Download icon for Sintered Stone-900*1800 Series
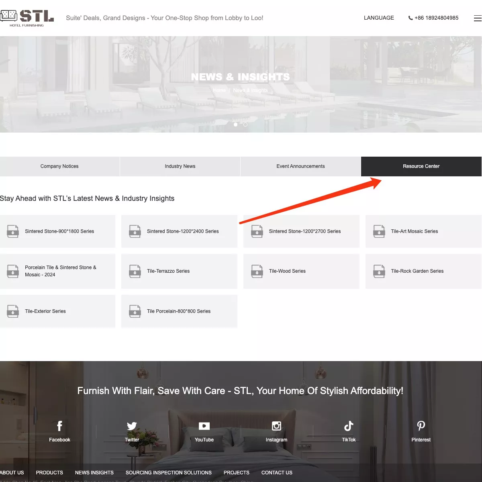The height and width of the screenshot is (482, 482). (x=13, y=231)
